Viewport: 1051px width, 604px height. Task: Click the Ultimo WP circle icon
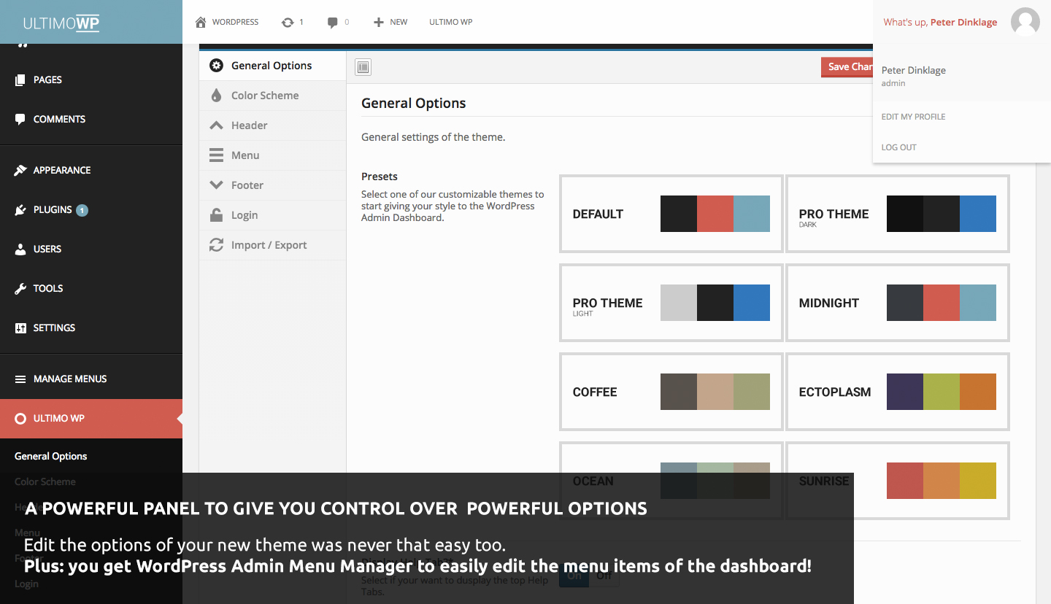[20, 419]
